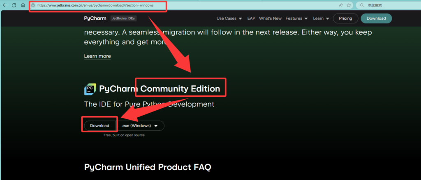This screenshot has width=421, height=180.
Task: Open the Learn dropdown menu
Action: 321,18
